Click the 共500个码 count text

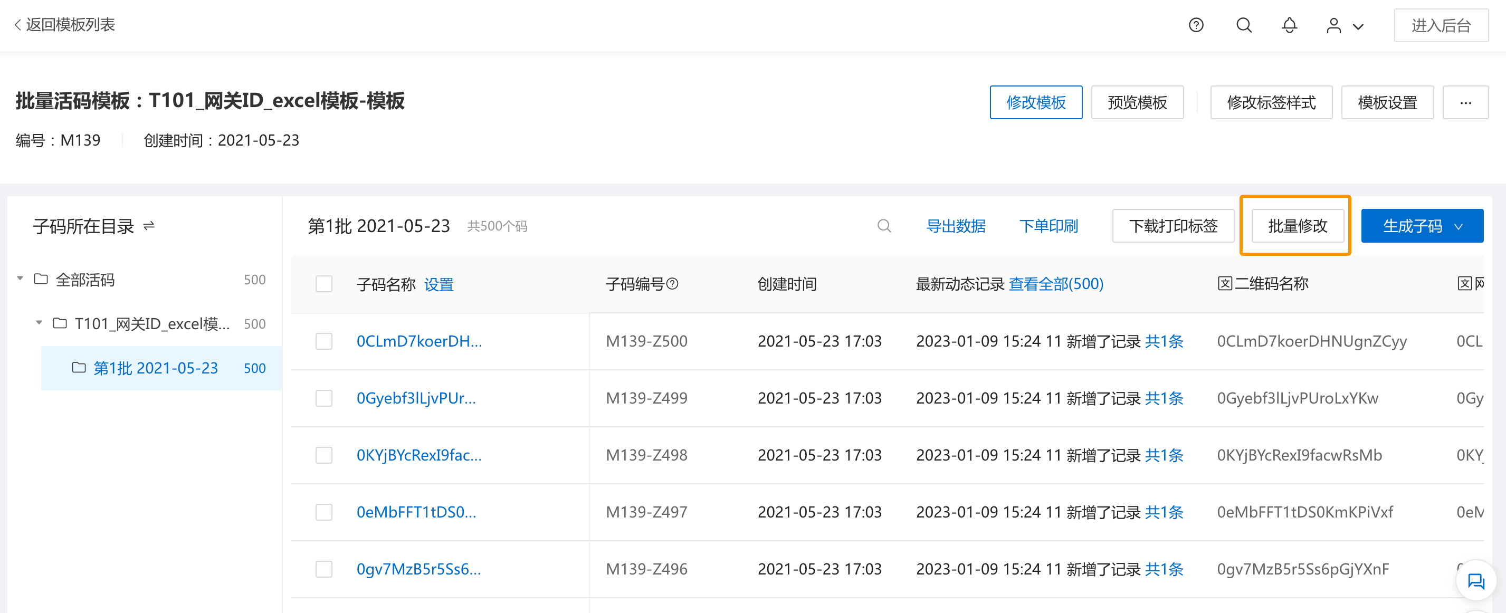coord(497,226)
